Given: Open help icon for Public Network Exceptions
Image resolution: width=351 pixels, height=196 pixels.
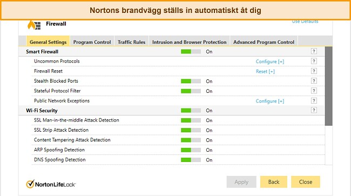Looking at the screenshot, I should click(x=314, y=100).
